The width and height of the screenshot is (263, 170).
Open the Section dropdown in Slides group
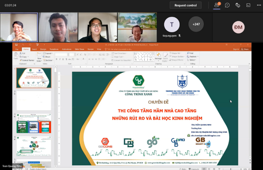(x=48, y=60)
